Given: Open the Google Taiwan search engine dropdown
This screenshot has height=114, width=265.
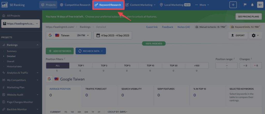Looking at the screenshot, I should 69,35.
